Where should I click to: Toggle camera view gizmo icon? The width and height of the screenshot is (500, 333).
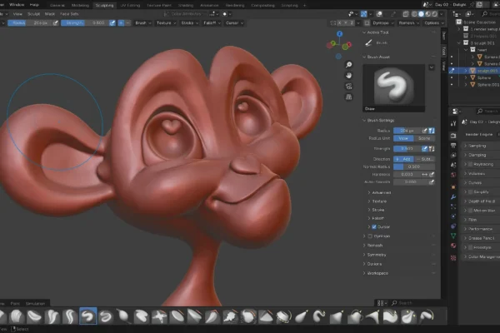[349, 87]
